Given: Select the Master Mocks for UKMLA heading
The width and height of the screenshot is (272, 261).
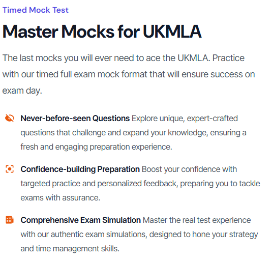Looking at the screenshot, I should click(x=102, y=32).
